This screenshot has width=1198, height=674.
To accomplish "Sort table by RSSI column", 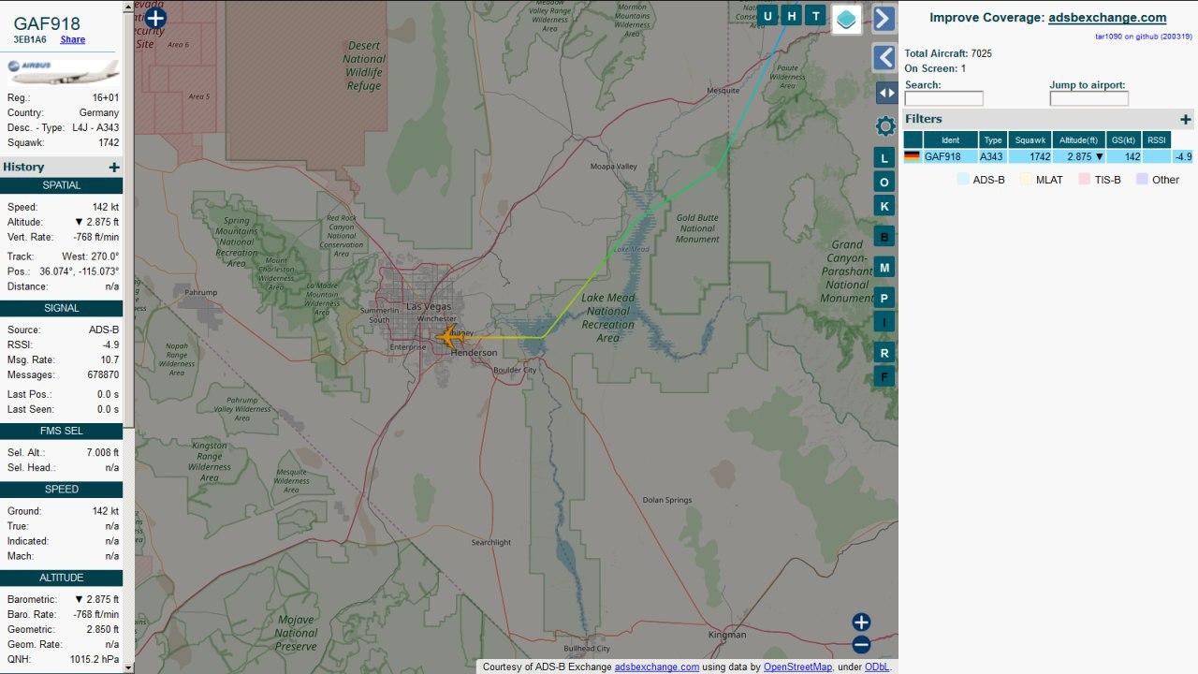I will pyautogui.click(x=1157, y=140).
